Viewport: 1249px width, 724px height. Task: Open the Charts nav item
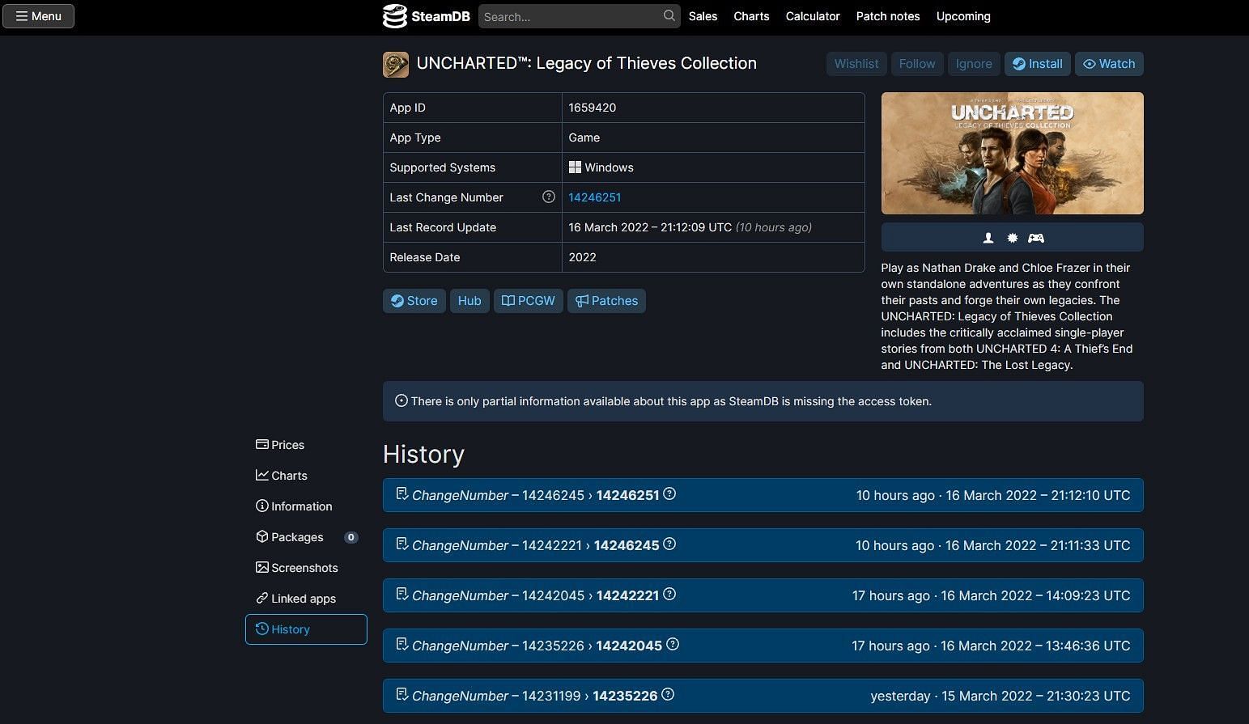pos(751,16)
